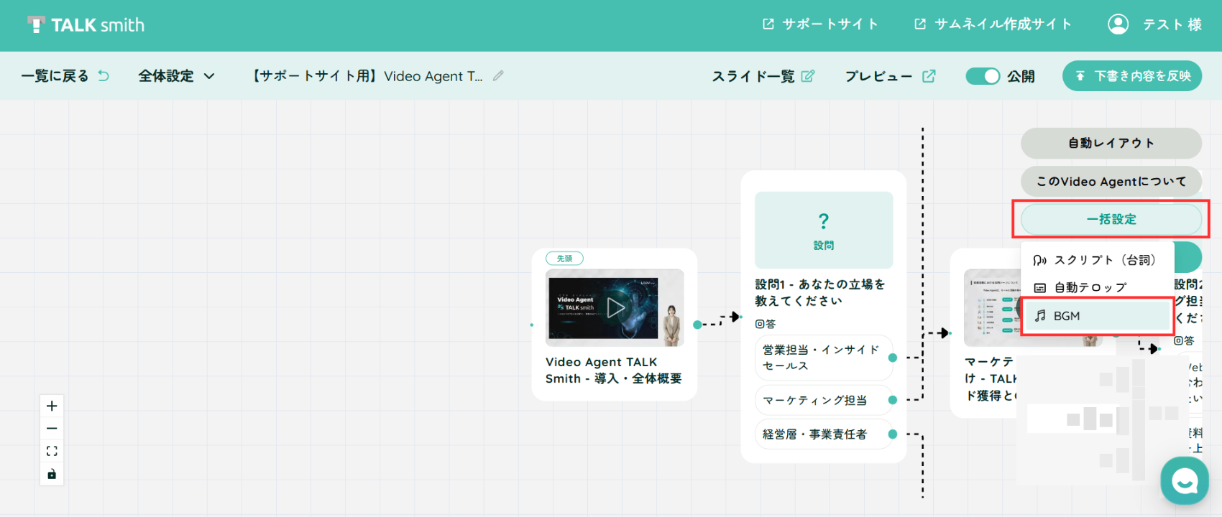This screenshot has width=1222, height=517.
Task: Select BGM from the menu
Action: pyautogui.click(x=1097, y=316)
